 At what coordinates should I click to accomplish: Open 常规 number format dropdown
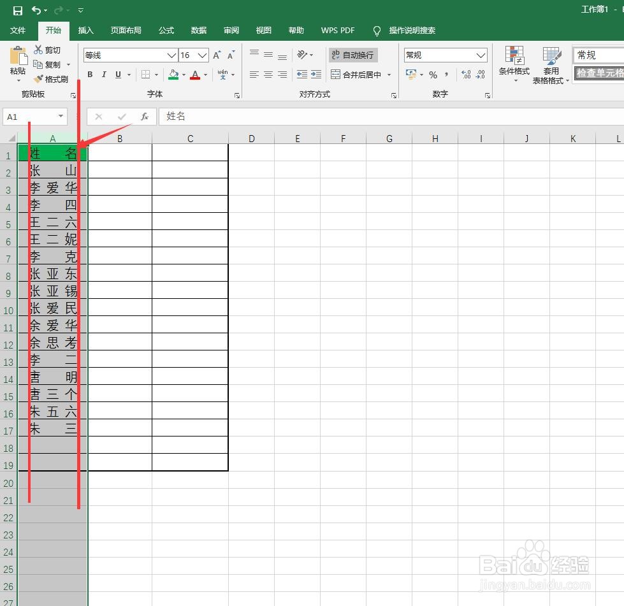[x=481, y=55]
